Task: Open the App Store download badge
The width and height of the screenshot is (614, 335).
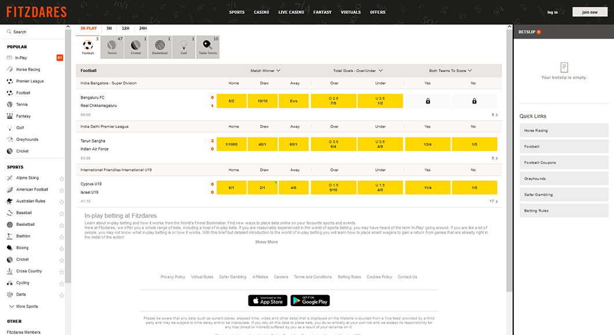Action: click(268, 300)
